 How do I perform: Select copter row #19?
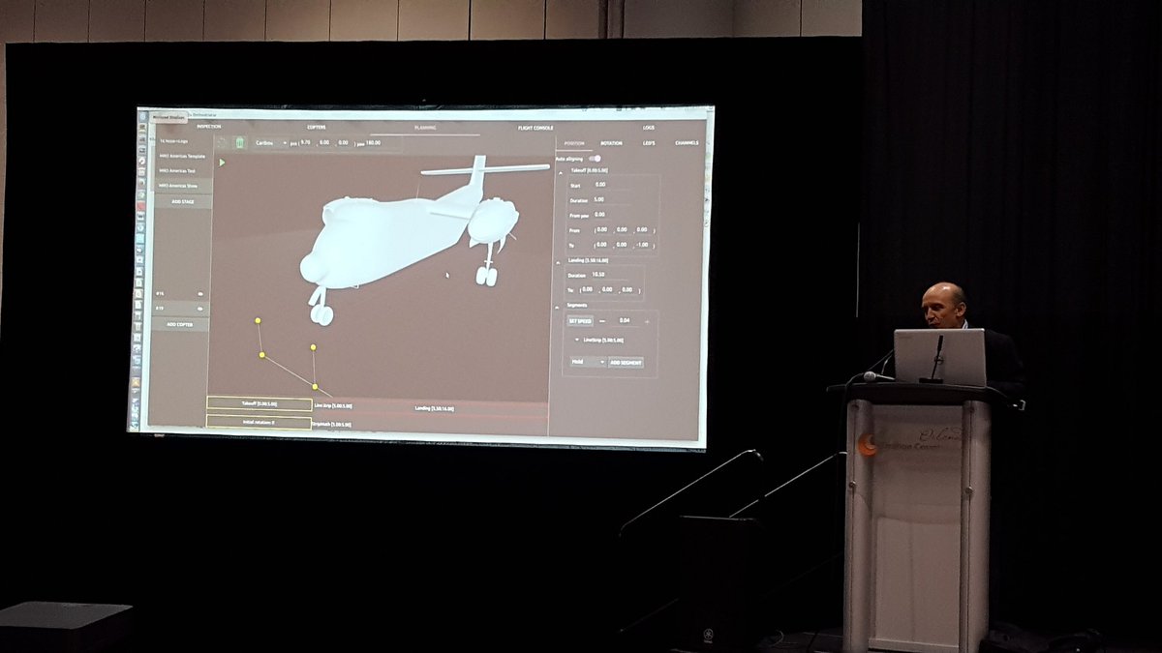[180, 309]
